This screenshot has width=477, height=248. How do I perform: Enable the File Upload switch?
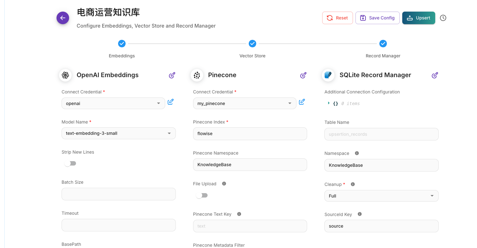(x=202, y=195)
